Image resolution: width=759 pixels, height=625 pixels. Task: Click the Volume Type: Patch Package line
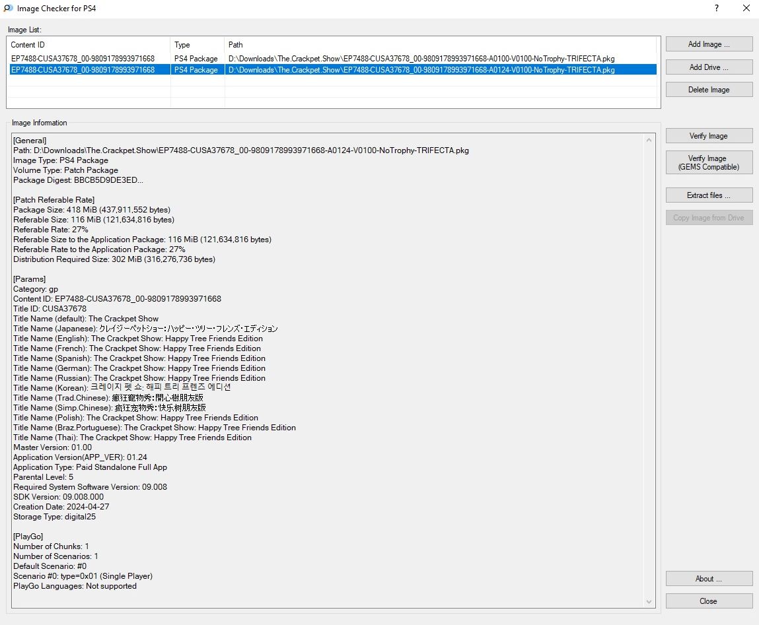66,170
